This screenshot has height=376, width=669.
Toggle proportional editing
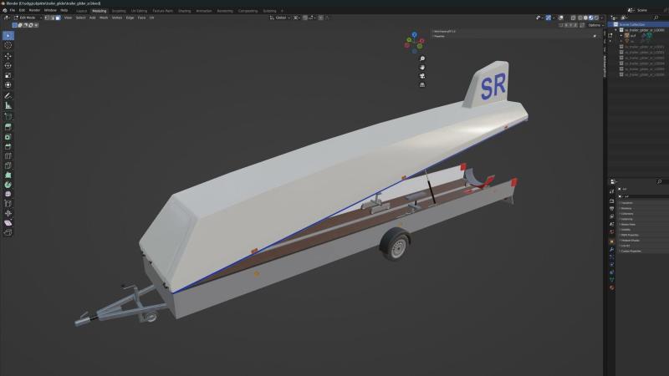(x=321, y=18)
